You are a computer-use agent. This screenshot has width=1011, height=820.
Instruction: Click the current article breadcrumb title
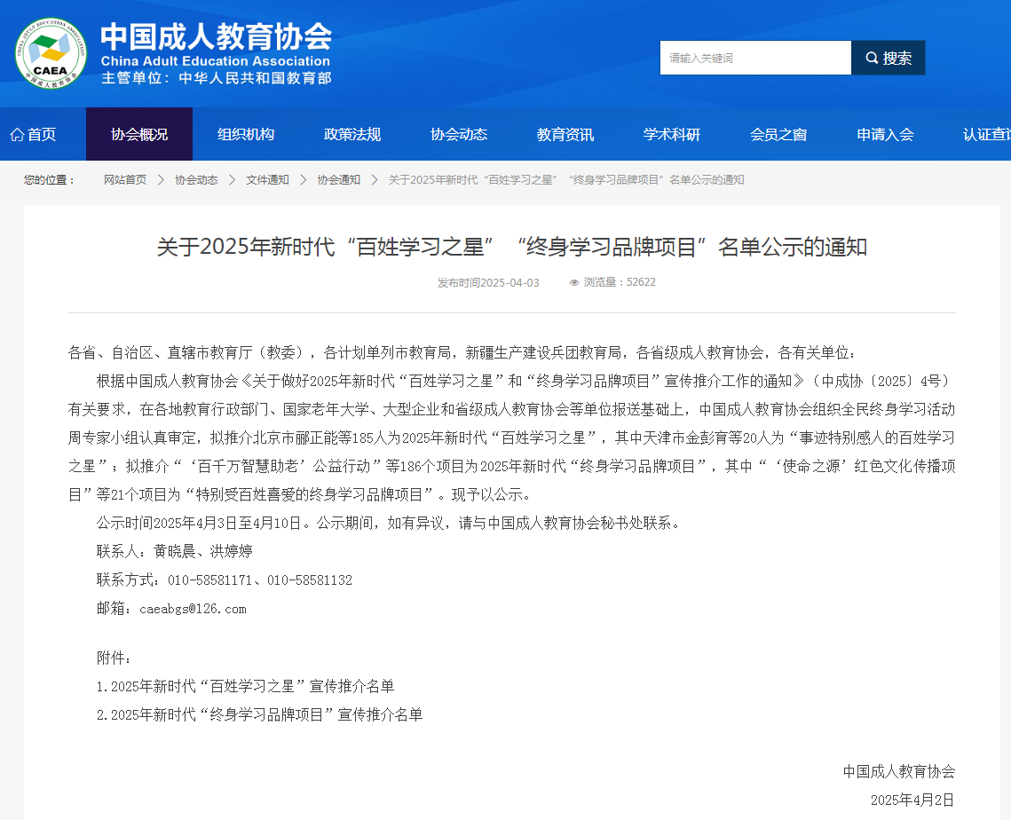pyautogui.click(x=566, y=180)
